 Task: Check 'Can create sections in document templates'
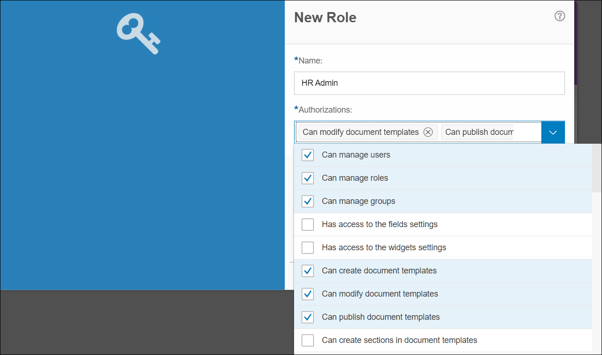coord(307,340)
